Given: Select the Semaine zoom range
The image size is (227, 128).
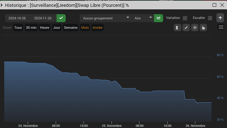Looking at the screenshot, I should (71, 28).
